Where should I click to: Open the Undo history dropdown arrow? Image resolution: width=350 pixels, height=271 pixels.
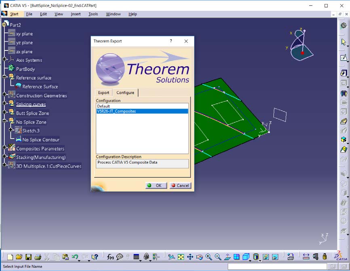79,260
